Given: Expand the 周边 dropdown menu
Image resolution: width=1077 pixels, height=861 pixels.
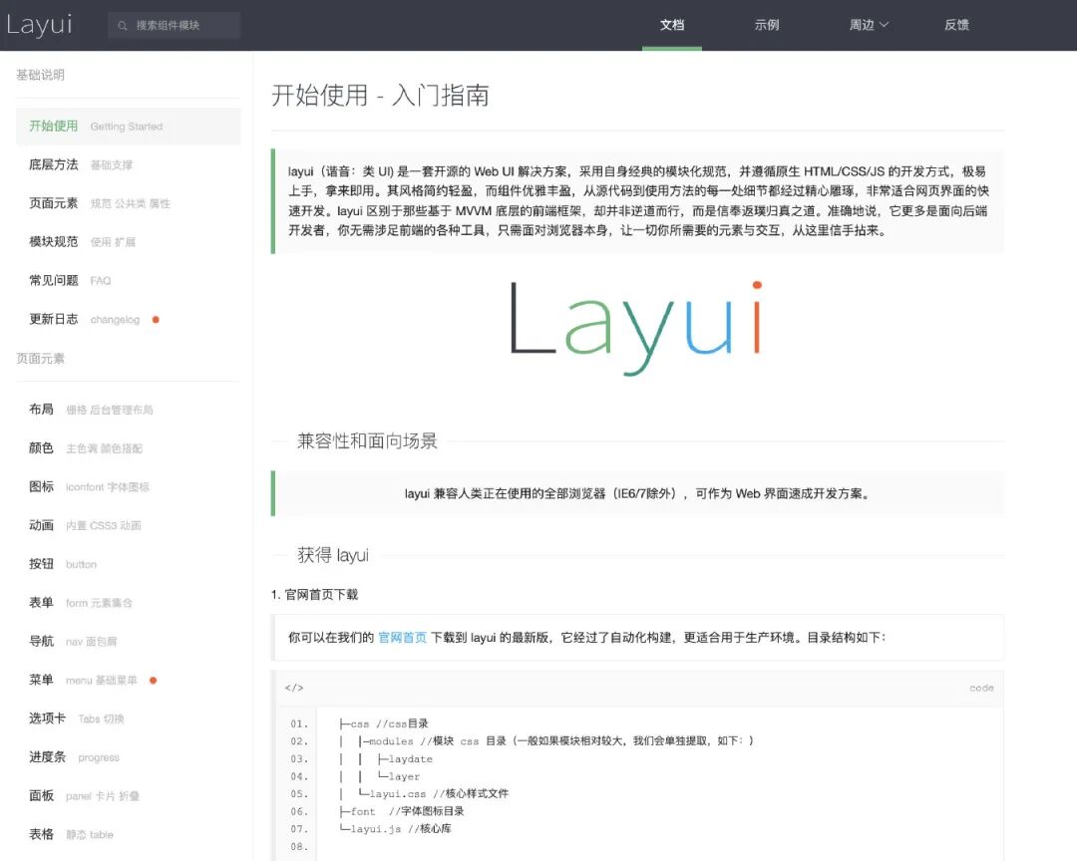Looking at the screenshot, I should click(869, 25).
